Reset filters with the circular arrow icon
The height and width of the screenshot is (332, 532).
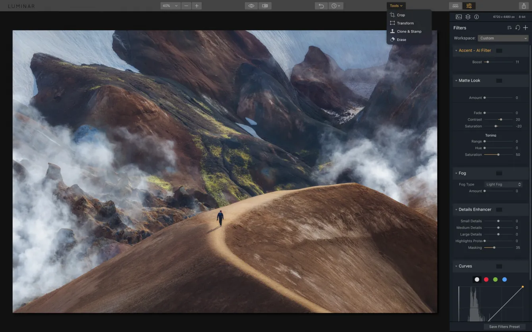click(517, 28)
